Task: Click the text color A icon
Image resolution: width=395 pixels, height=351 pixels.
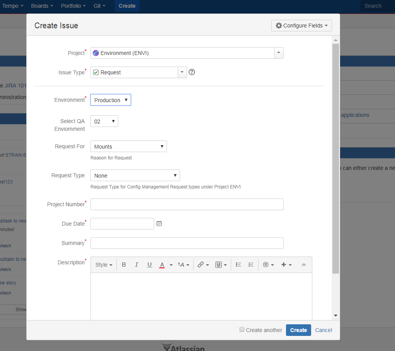Action: (x=162, y=265)
